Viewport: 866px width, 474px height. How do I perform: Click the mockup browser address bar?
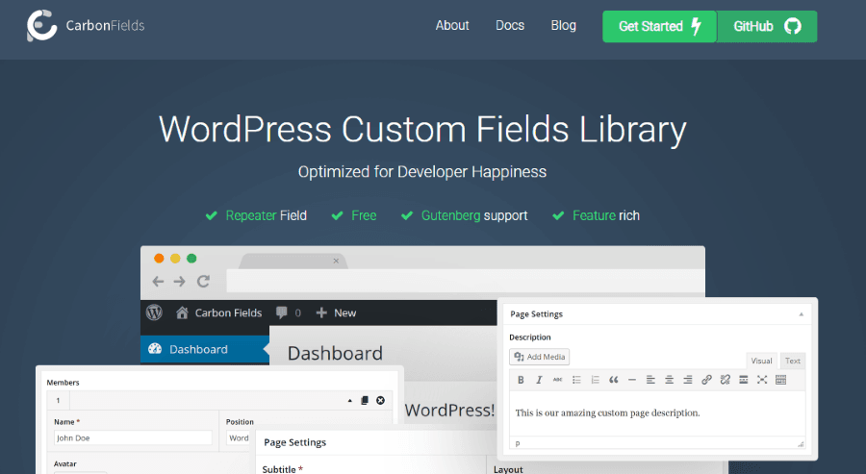[x=465, y=281]
